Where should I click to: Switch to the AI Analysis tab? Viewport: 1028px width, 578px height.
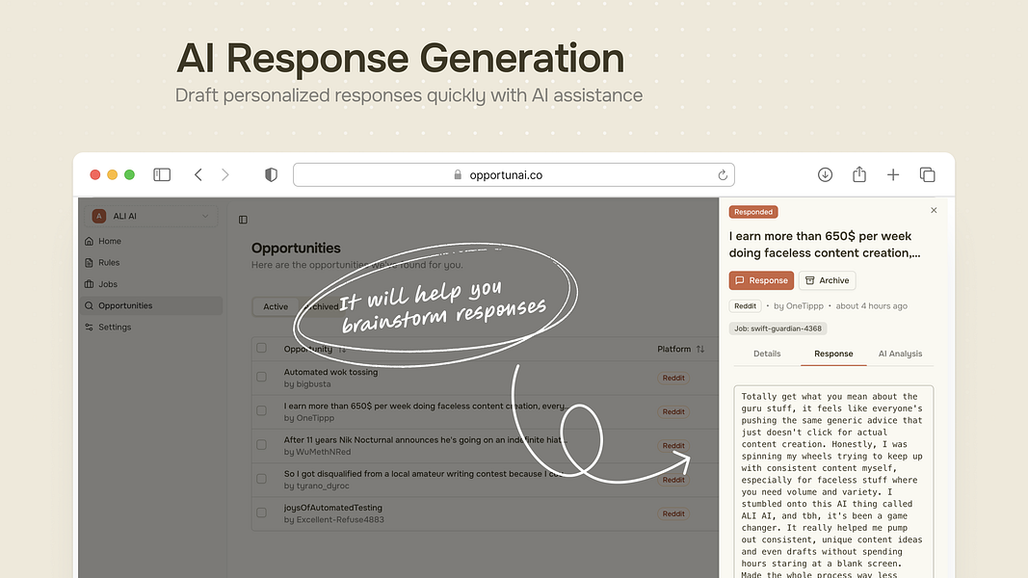coord(900,354)
